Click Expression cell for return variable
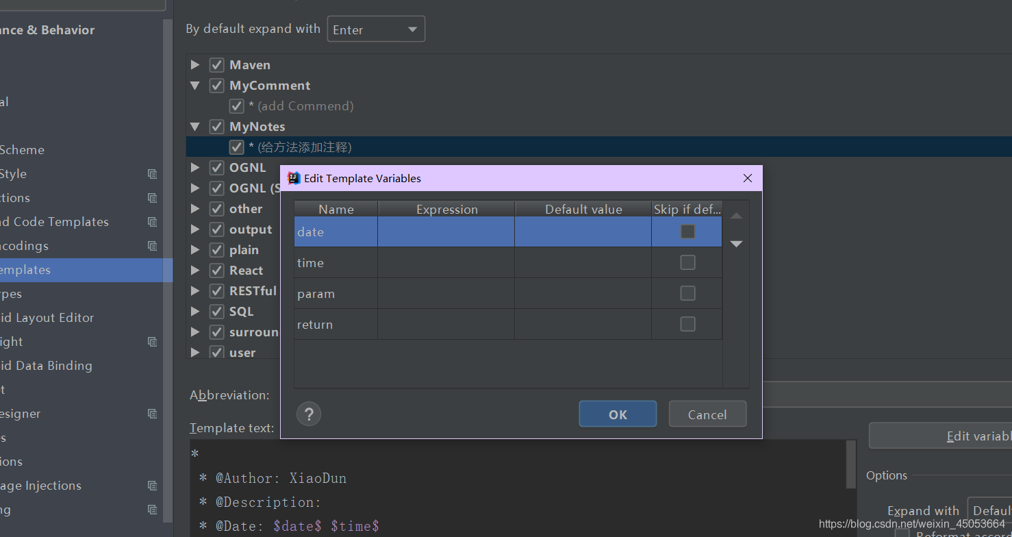 coord(446,324)
